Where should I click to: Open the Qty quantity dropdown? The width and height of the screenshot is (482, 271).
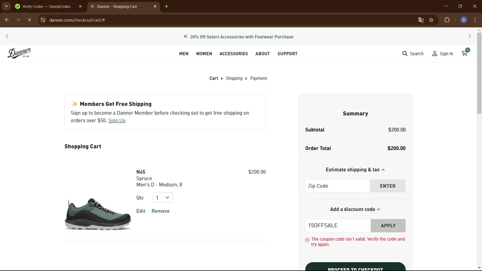163,197
